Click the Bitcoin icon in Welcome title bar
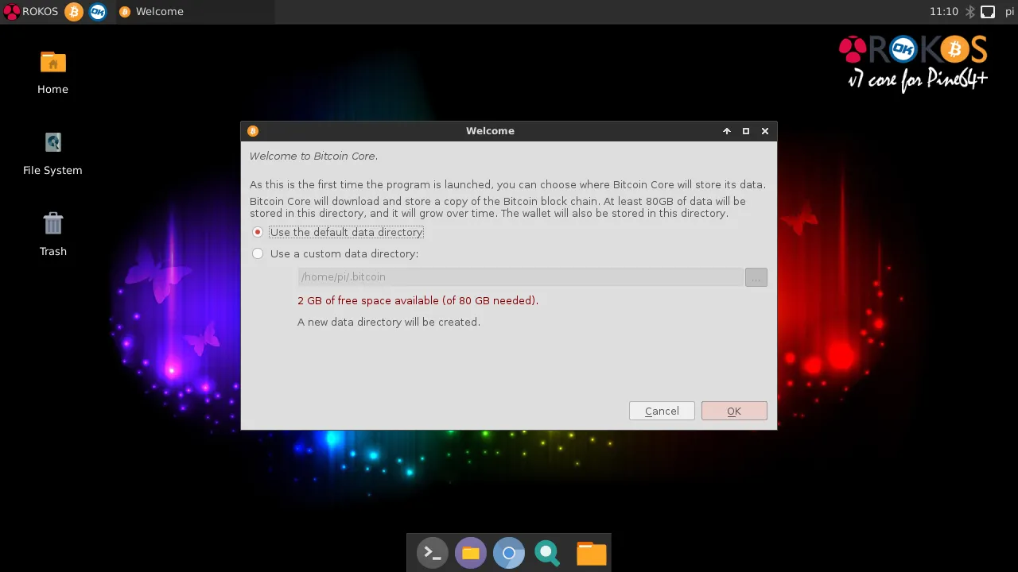The height and width of the screenshot is (572, 1018). coord(253,131)
